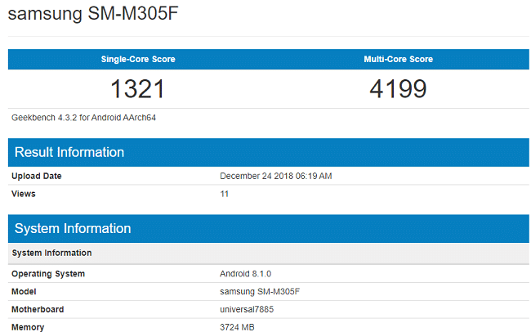Click the samsung SM-M305F model value
This screenshot has height=332, width=531.
click(260, 292)
